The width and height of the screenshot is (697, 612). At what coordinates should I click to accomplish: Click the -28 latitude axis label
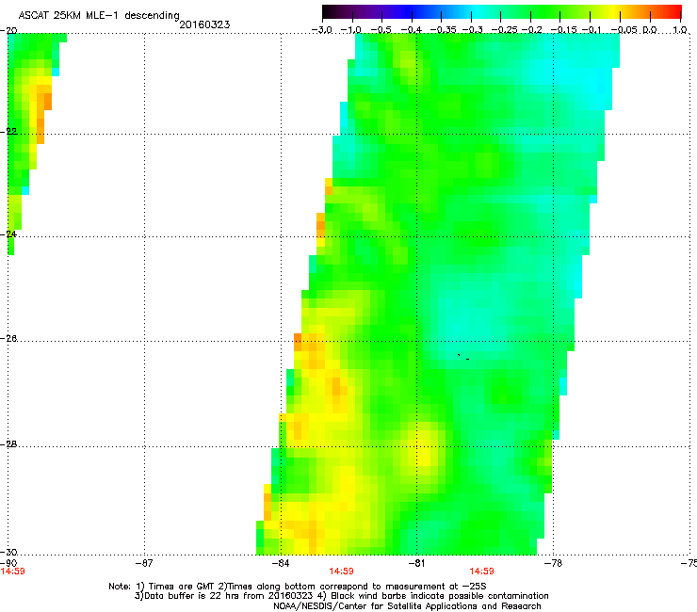coord(9,444)
